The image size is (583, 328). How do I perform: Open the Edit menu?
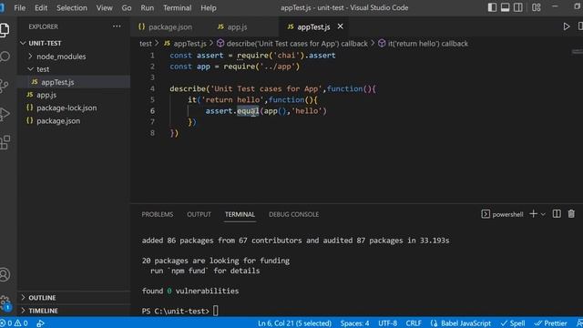click(41, 8)
